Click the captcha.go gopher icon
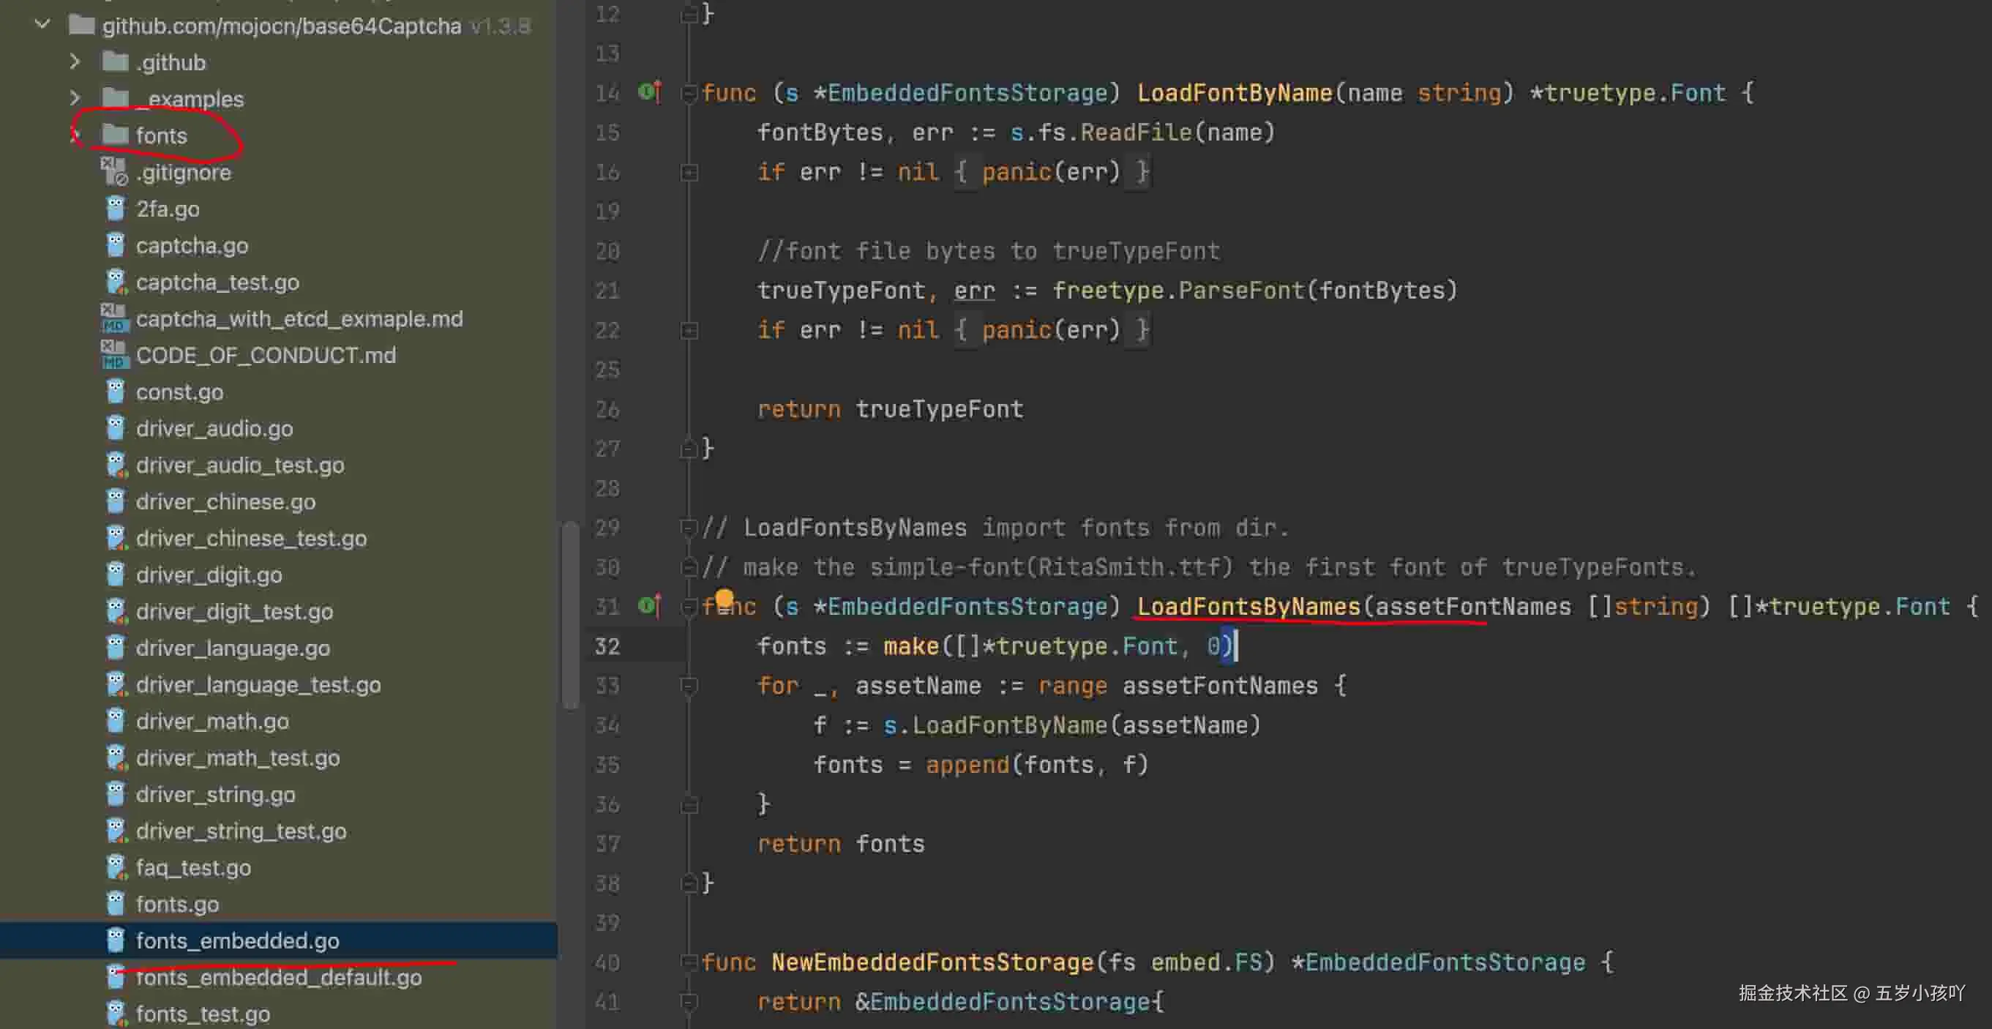 point(115,245)
